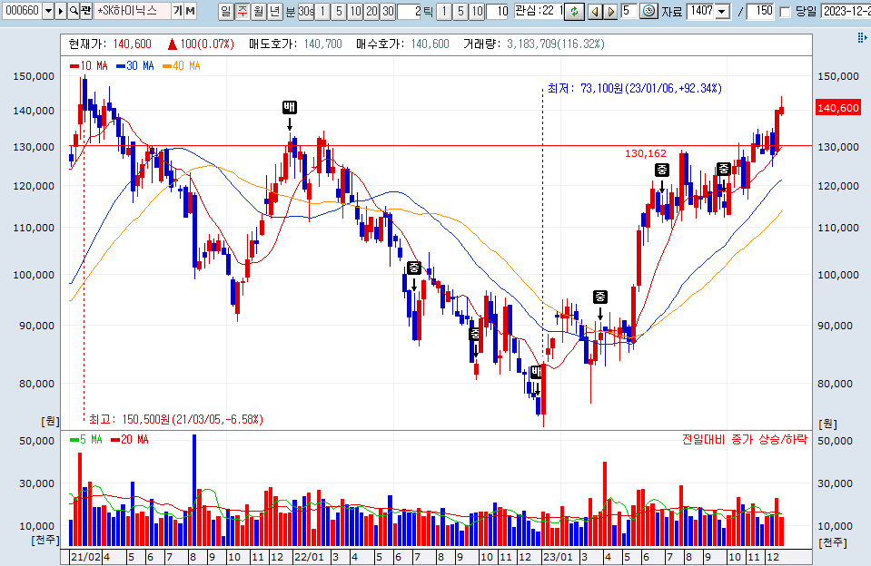Viewport: 871px width, 566px height.
Task: Click the 자료 count field showing 1407
Action: [x=701, y=11]
